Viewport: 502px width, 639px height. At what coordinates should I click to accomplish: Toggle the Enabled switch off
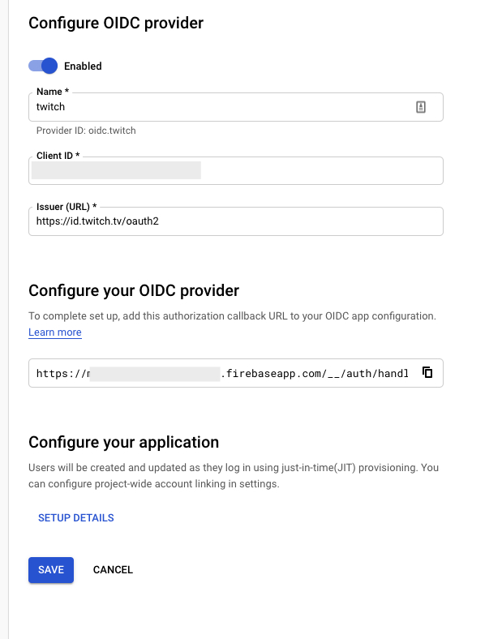click(43, 66)
